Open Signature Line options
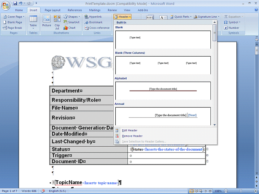Screen dimensions: 259x194 [206, 17]
